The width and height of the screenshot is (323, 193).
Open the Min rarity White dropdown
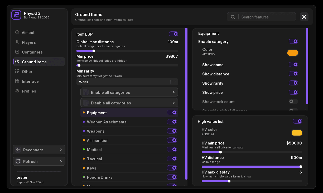pos(127,82)
